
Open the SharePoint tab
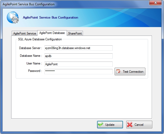[x=75, y=33]
